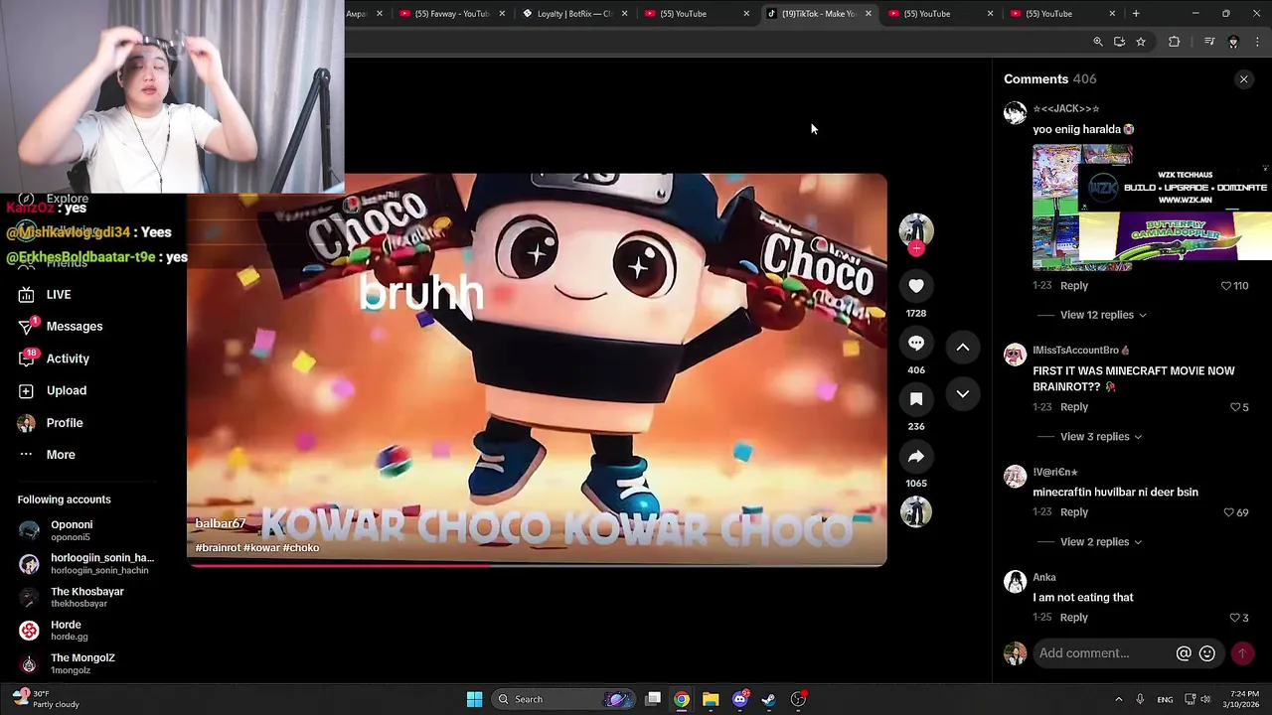This screenshot has height=715, width=1272.
Task: Open Chrome extensions puzzle icon
Action: (1175, 42)
